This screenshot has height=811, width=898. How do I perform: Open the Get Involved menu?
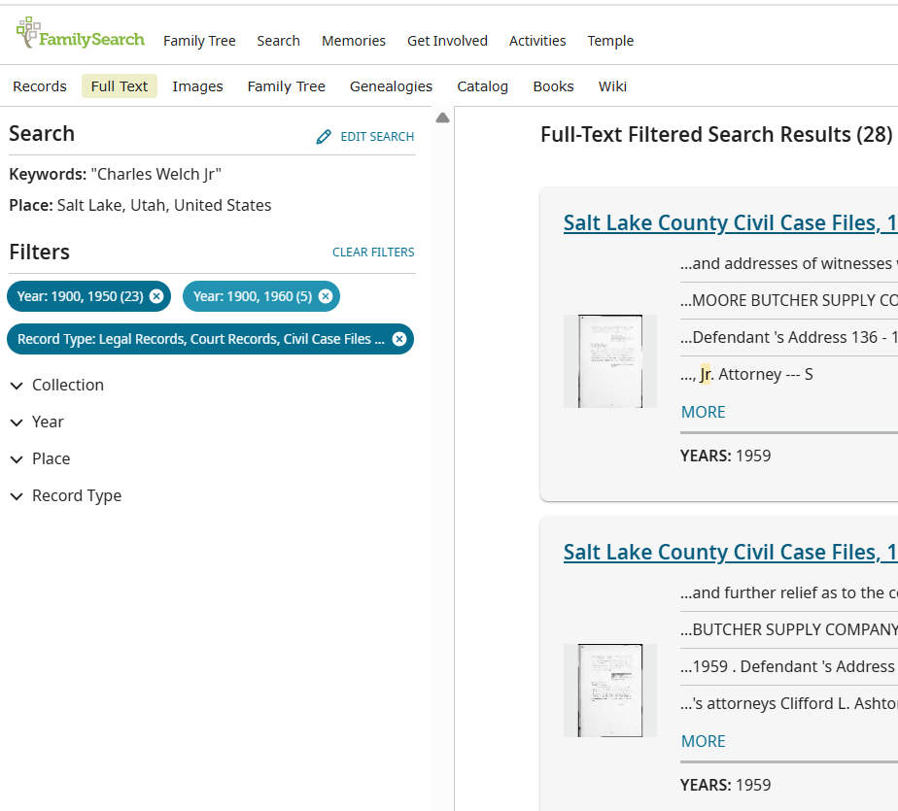coord(447,41)
